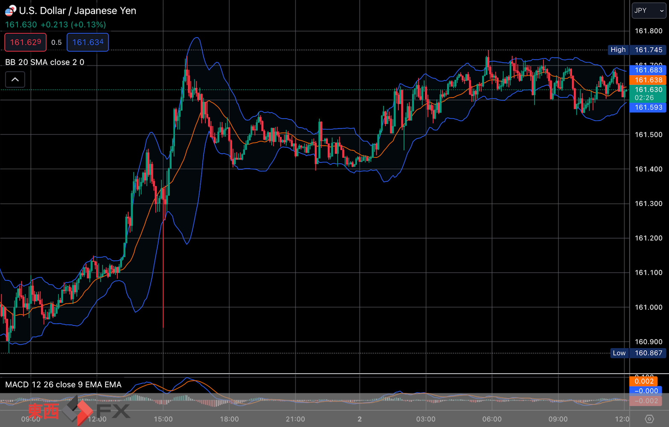
Task: Click the JPY dropdown chevron arrow
Action: (x=661, y=11)
